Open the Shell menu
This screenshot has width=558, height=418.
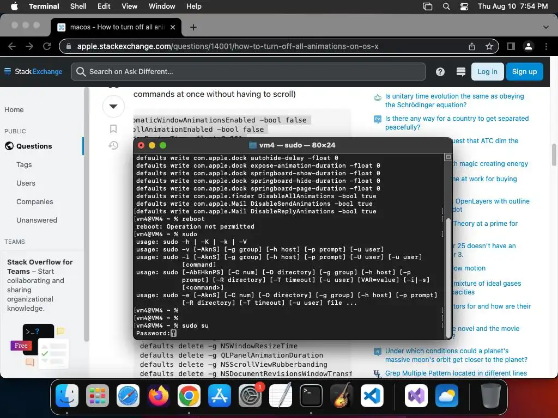(x=78, y=6)
